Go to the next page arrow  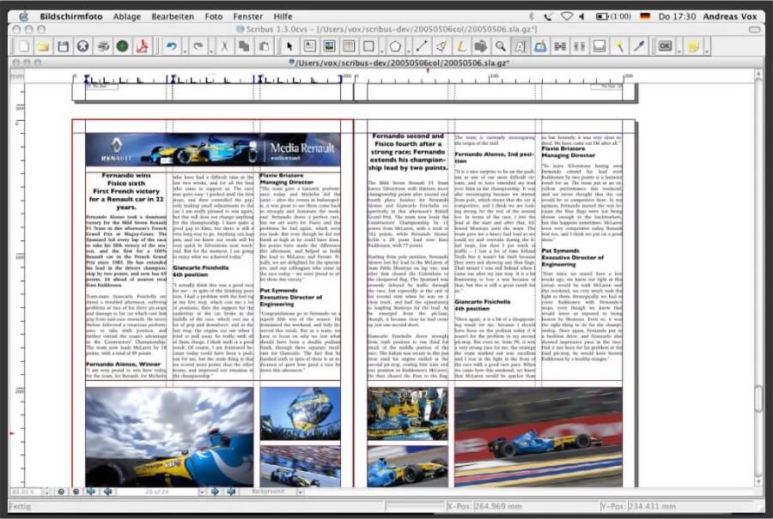pos(215,492)
